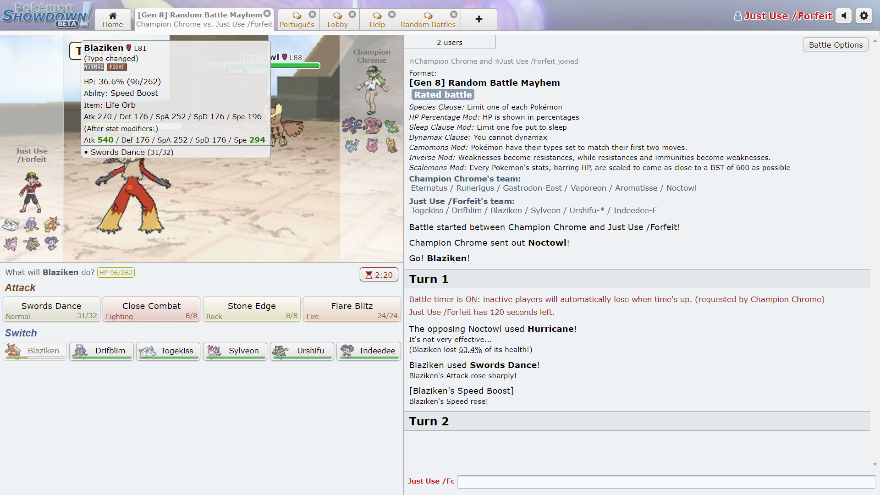
Task: Click Sylveon icon in player's team
Action: pyautogui.click(x=11, y=244)
